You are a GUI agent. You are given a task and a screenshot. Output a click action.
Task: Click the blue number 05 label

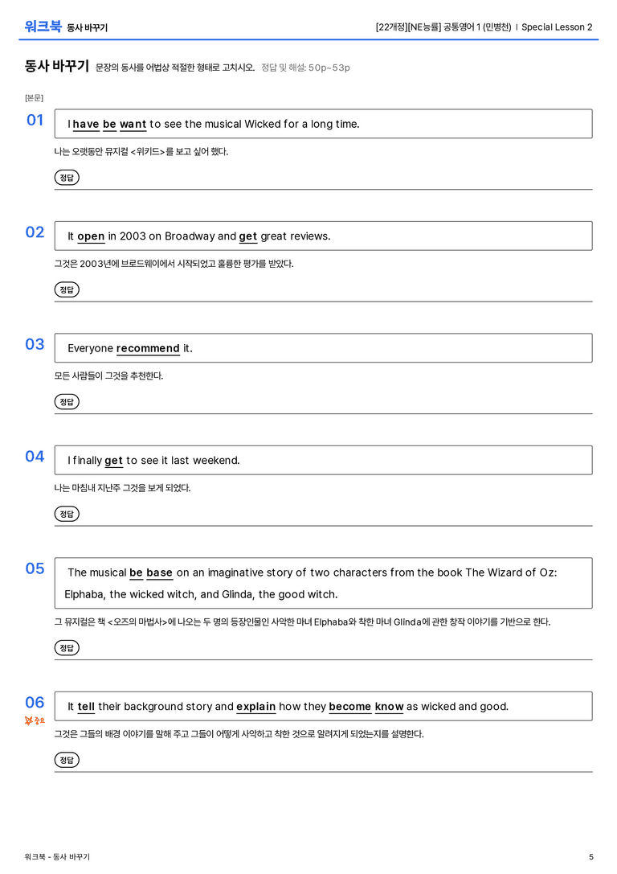click(x=35, y=568)
